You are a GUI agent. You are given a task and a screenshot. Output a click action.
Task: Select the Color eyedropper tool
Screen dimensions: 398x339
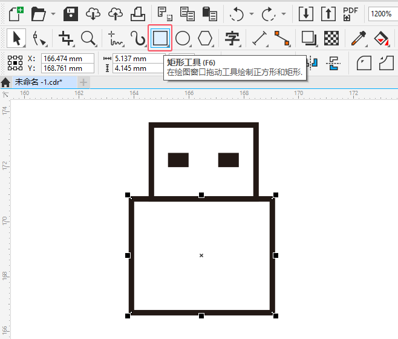(x=359, y=38)
